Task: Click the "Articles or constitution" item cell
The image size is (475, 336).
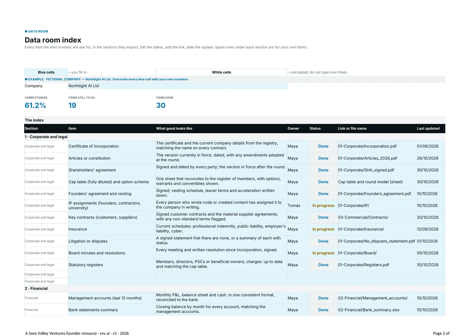Action: point(112,158)
